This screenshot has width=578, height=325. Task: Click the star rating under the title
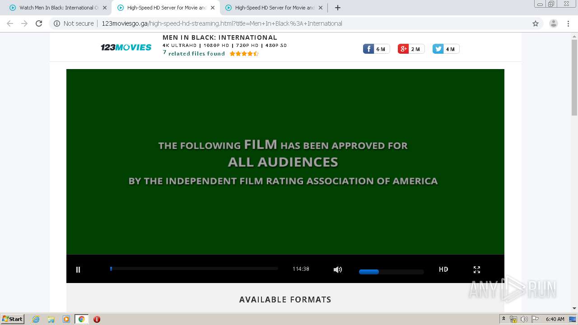(244, 53)
